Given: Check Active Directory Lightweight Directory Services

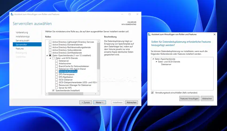Looking at the screenshot, I should (50, 42).
